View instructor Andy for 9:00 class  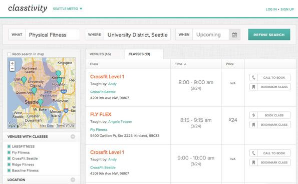pyautogui.click(x=112, y=159)
